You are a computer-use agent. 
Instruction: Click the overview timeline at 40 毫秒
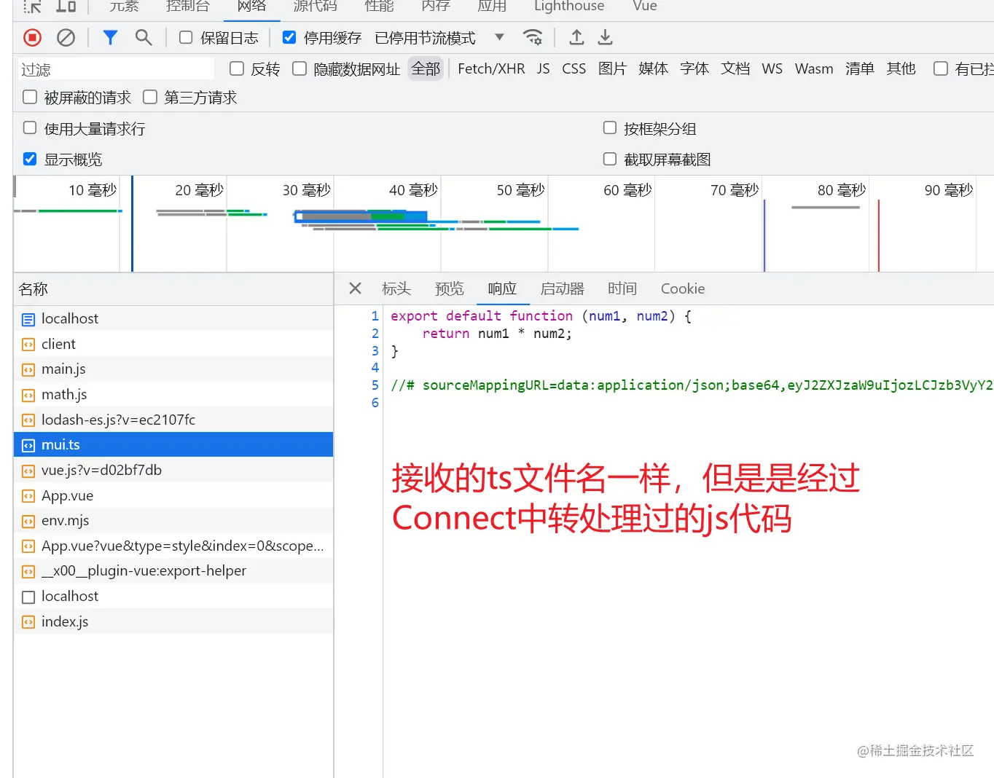point(413,190)
